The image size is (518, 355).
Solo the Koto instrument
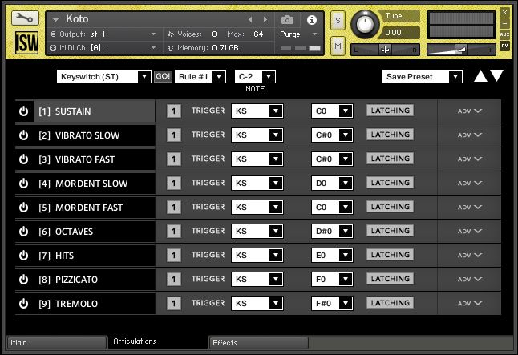(x=338, y=21)
